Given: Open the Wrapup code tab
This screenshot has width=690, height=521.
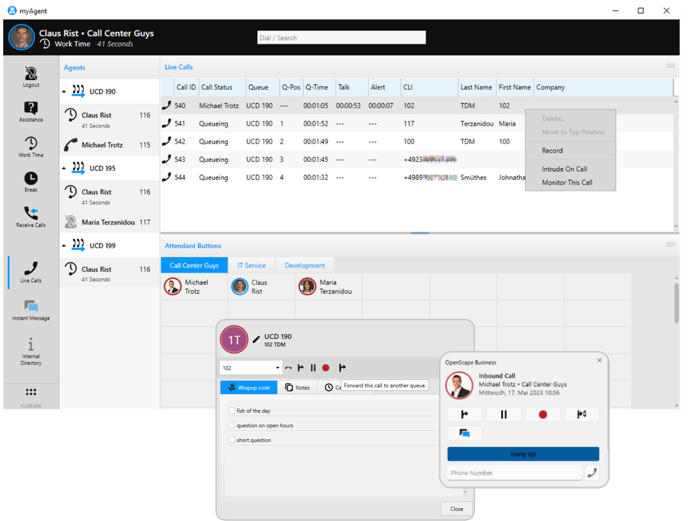Looking at the screenshot, I should (x=249, y=387).
